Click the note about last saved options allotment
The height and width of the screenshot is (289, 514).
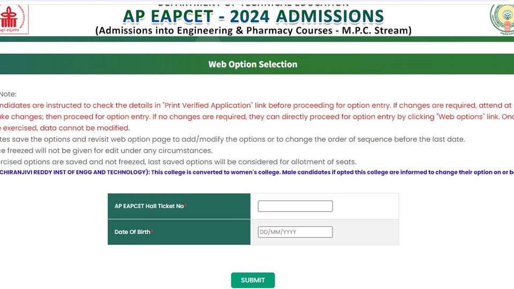click(178, 162)
